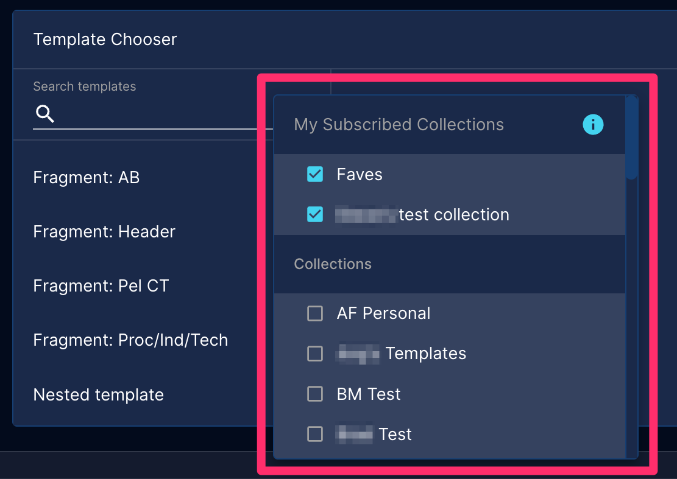The image size is (677, 479).
Task: Pick the Fragment: Pel CT template
Action: pyautogui.click(x=101, y=286)
